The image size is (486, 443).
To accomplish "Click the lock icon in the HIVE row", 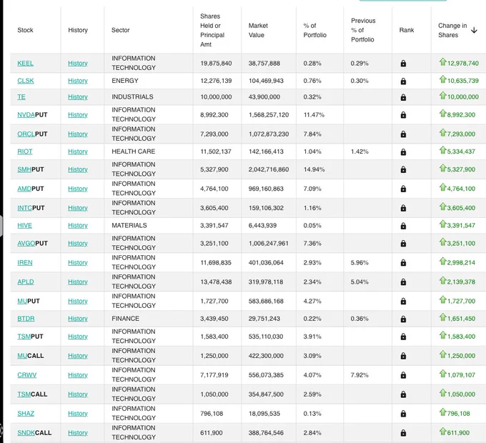I will coord(403,226).
